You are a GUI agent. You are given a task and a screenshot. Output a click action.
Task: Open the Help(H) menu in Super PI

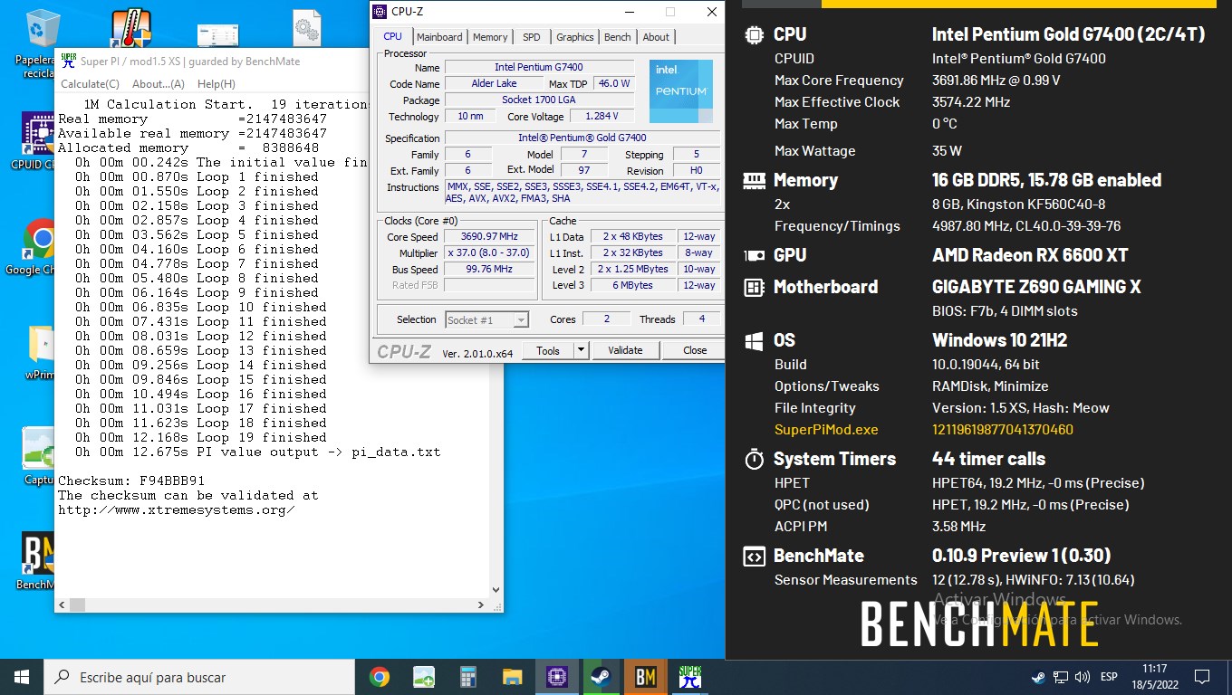click(216, 84)
